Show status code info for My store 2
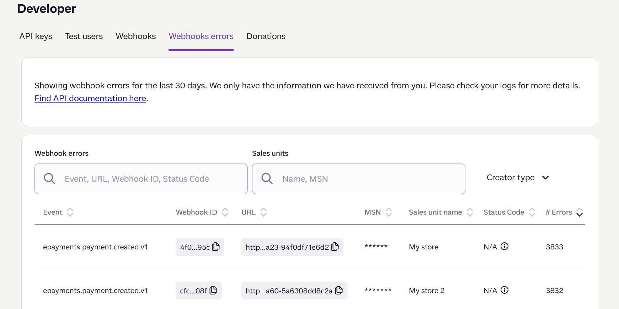This screenshot has width=619, height=309. (505, 290)
